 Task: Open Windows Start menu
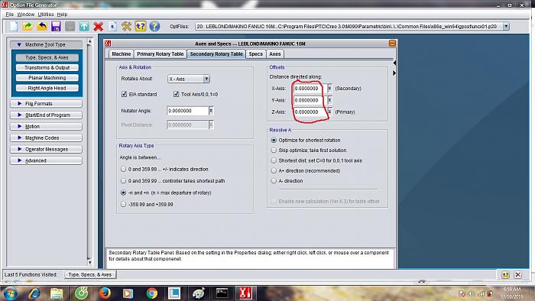[x=10, y=293]
